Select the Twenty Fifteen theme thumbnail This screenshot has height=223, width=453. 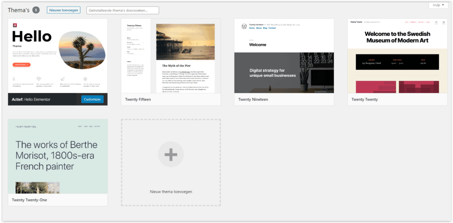[171, 56]
